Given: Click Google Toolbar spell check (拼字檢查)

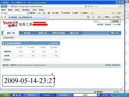Looking at the screenshot, I should coord(66,13).
